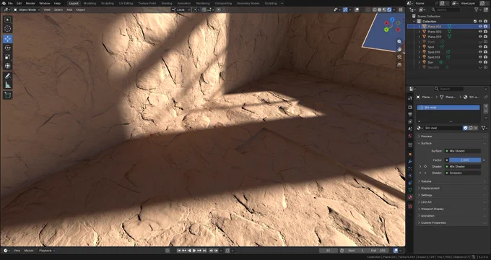Disable render camera icon for Plane.001
This screenshot has height=260, width=491.
click(x=485, y=27)
